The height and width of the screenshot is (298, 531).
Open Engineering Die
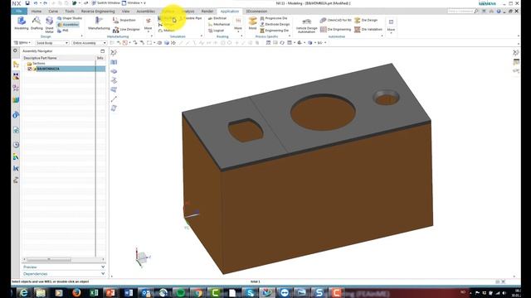[275, 31]
